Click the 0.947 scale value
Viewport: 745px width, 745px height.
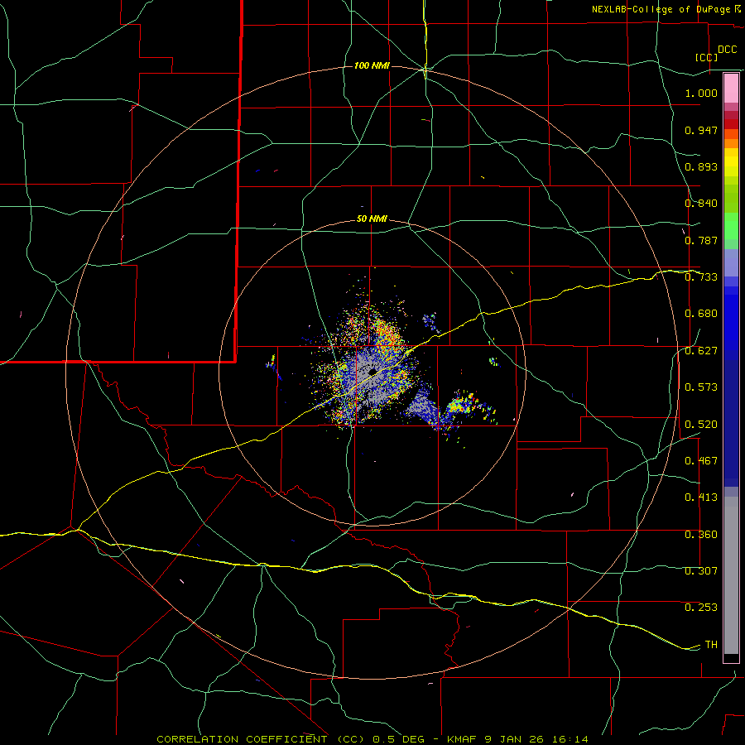click(701, 130)
